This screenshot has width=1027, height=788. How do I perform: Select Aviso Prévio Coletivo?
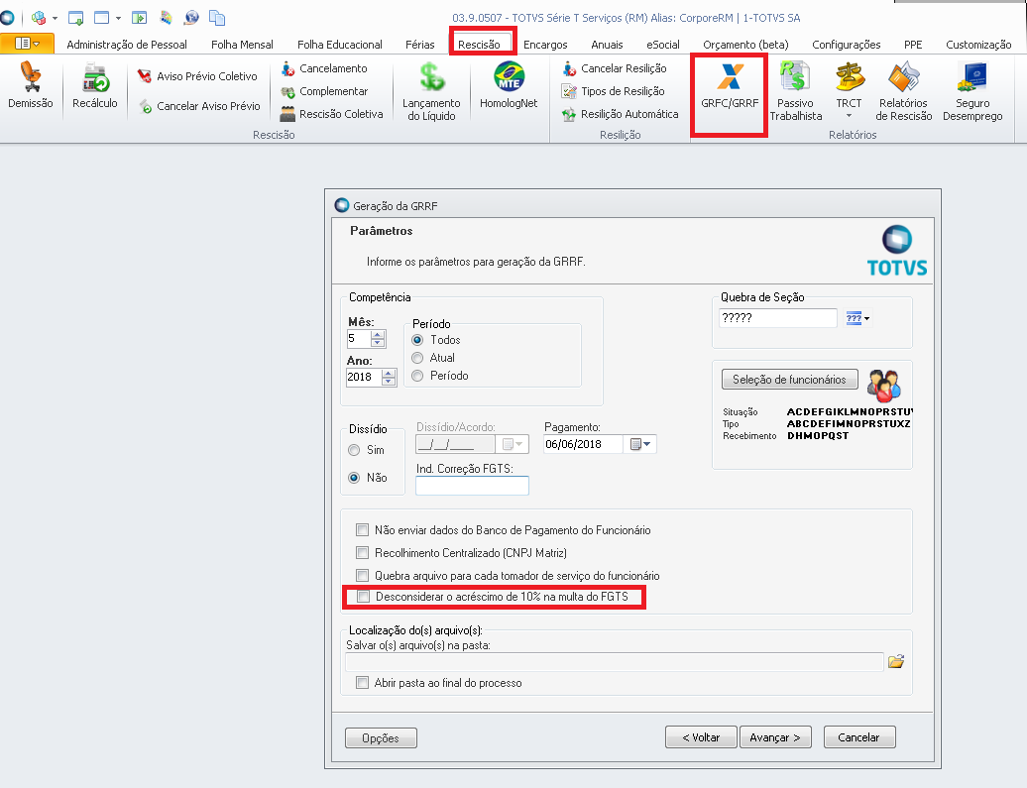[x=197, y=76]
